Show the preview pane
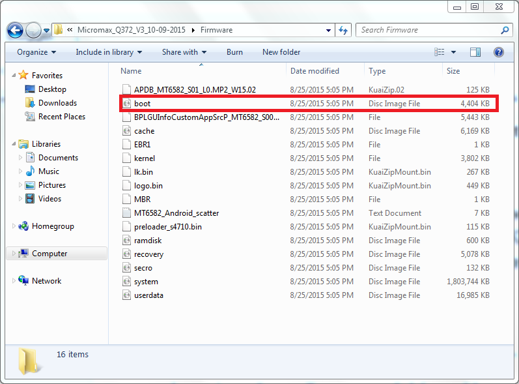519x384 pixels. pos(475,52)
